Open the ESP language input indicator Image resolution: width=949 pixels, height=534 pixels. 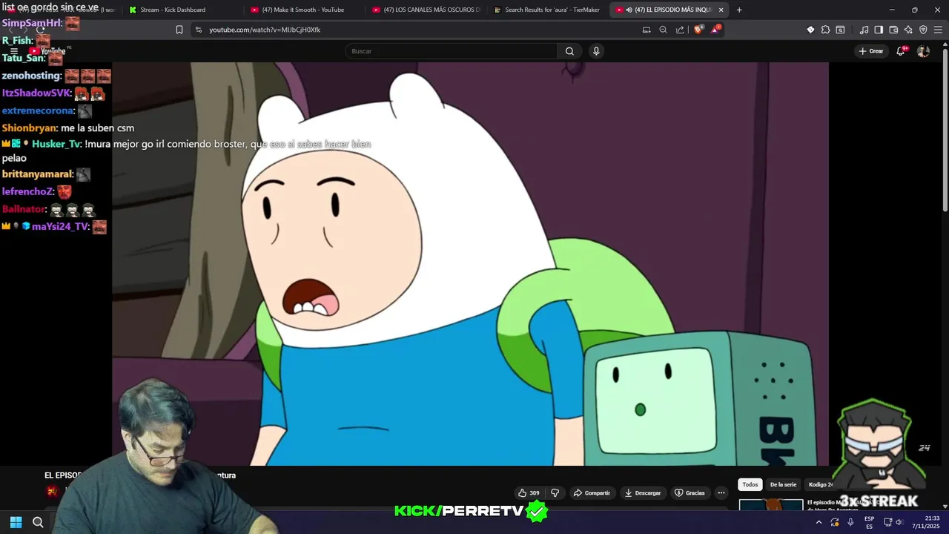(869, 522)
